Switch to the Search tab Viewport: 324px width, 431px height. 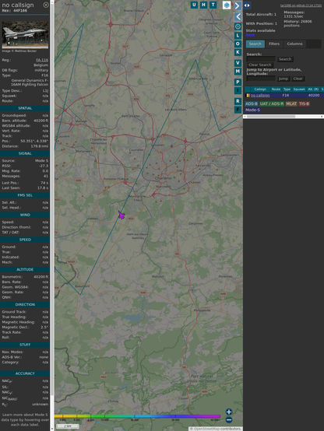[255, 44]
